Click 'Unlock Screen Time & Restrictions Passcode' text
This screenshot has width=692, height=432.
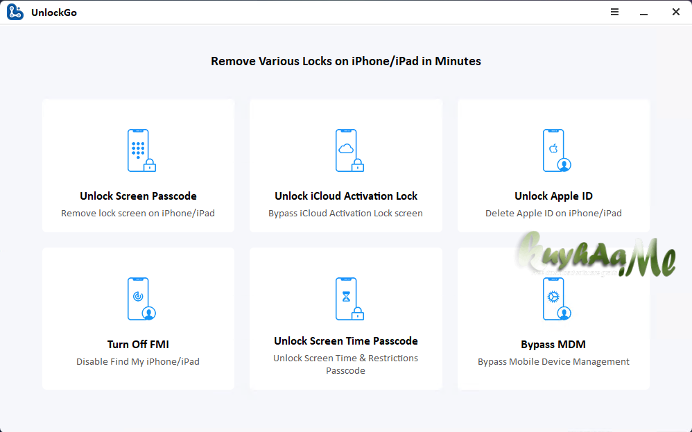[x=345, y=364]
